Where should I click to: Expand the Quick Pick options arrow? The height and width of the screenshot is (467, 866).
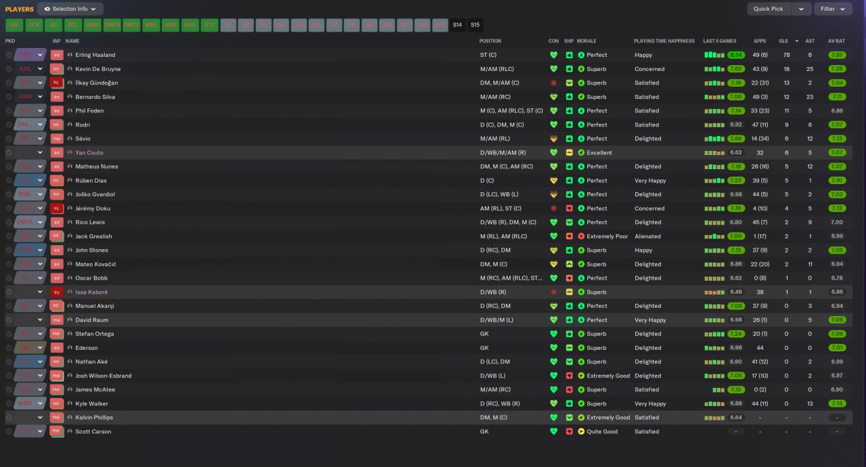coord(802,9)
